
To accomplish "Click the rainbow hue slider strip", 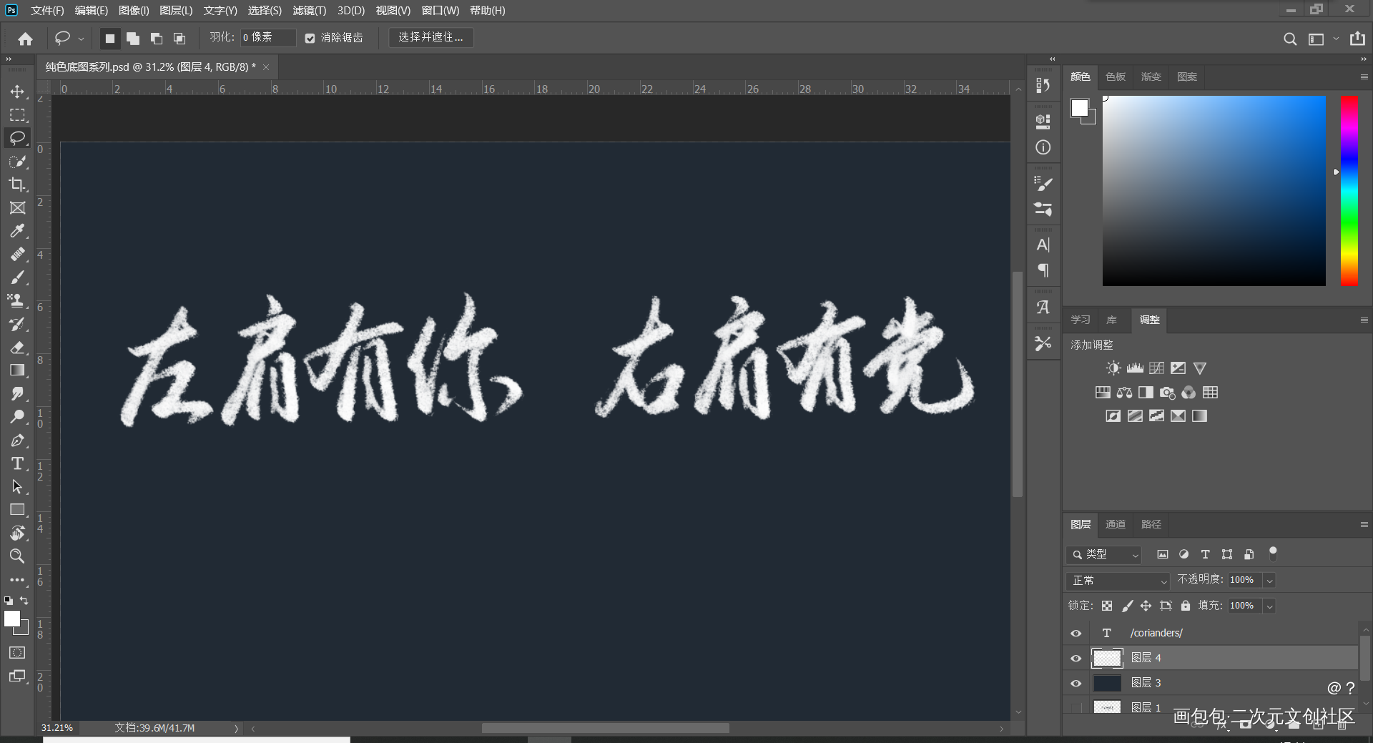I will [x=1349, y=191].
